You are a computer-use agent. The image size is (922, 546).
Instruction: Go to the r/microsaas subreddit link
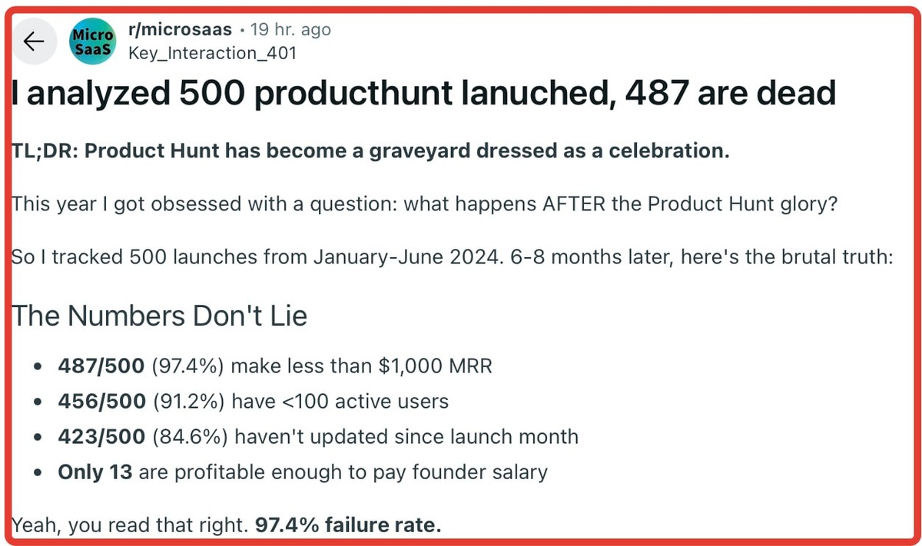pos(179,30)
